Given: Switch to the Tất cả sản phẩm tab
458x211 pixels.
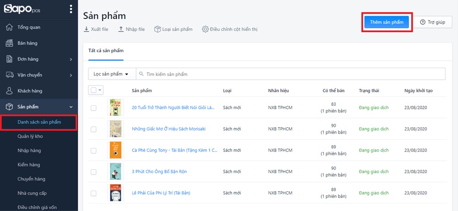Looking at the screenshot, I should click(x=106, y=50).
